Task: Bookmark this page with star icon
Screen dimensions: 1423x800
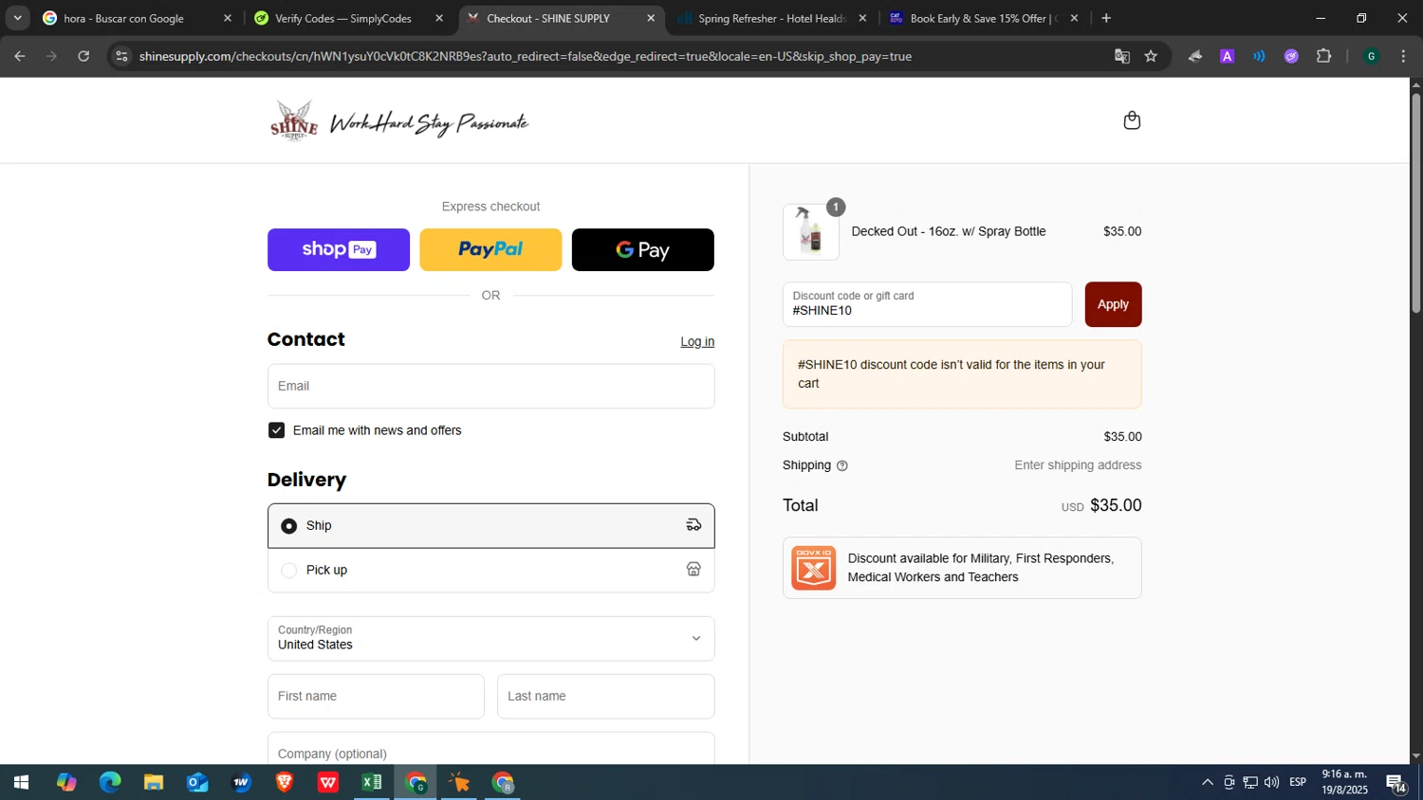Action: (1151, 56)
